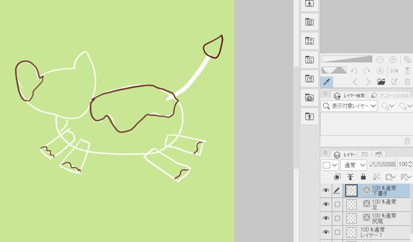Screen dimensions: 413x242
Task: Hide the 足 layer
Action: point(326,204)
